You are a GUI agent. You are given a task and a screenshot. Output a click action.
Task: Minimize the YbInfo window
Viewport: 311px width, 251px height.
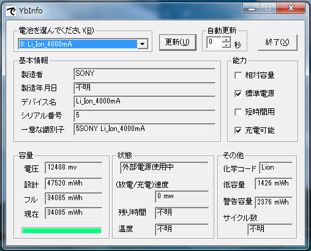tap(252, 9)
